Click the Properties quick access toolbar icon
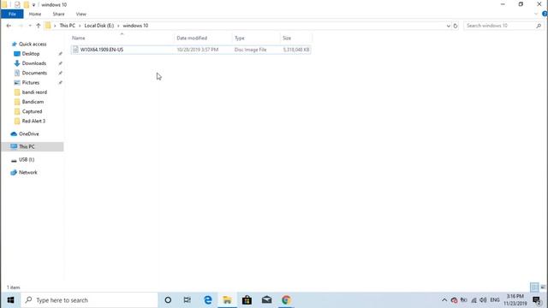The height and width of the screenshot is (308, 548). click(x=17, y=4)
